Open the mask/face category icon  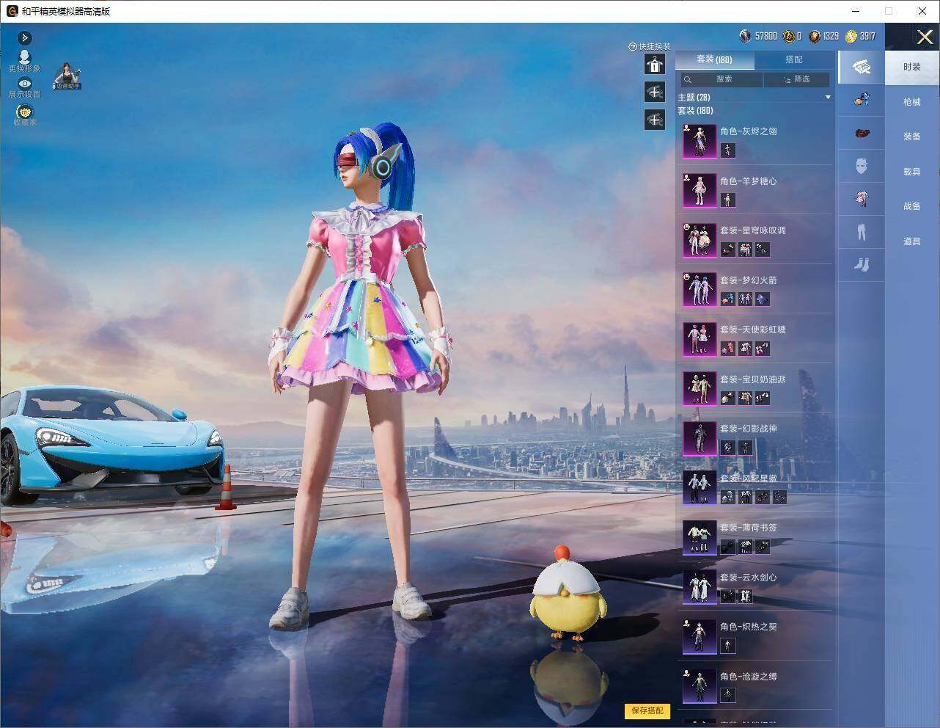coord(862,166)
